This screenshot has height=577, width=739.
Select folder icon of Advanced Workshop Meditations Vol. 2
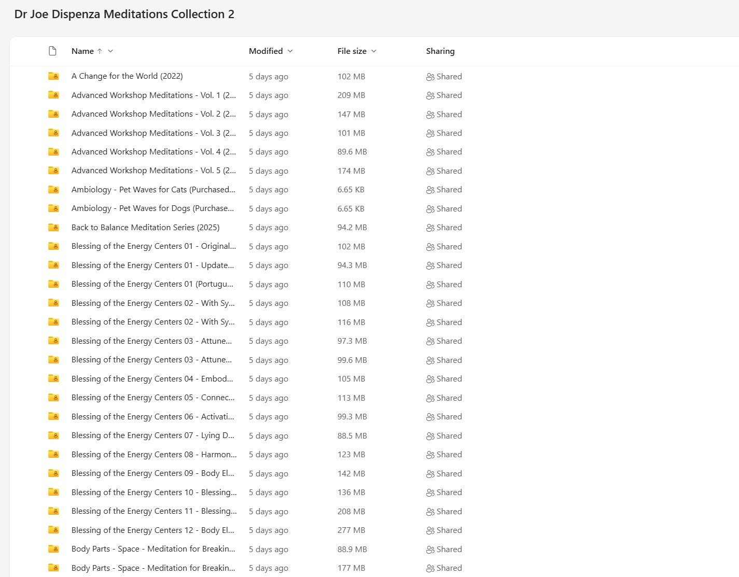(53, 114)
